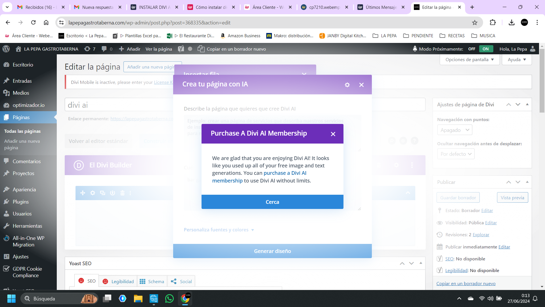
Task: Click Ver la página in admin bar
Action: 159,49
